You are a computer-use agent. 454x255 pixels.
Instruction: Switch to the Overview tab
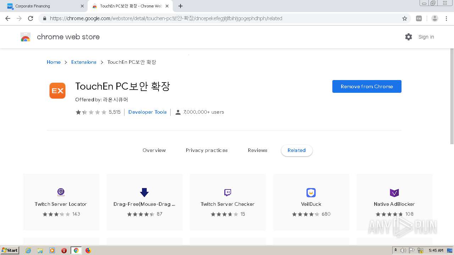[x=154, y=150]
